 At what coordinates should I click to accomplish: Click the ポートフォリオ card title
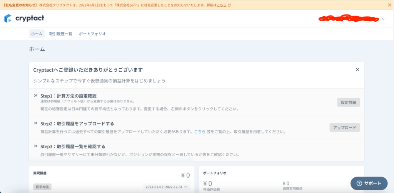pyautogui.click(x=215, y=173)
